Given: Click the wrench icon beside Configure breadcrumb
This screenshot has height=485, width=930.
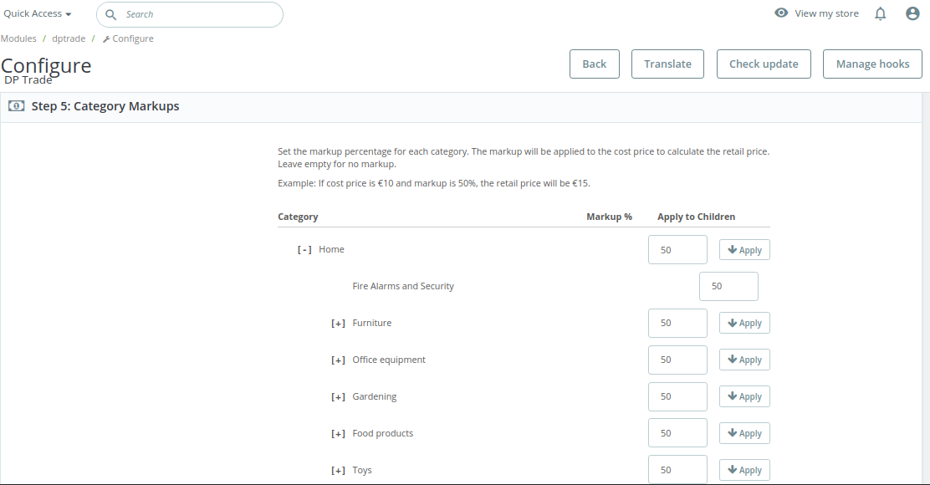Looking at the screenshot, I should [x=106, y=39].
